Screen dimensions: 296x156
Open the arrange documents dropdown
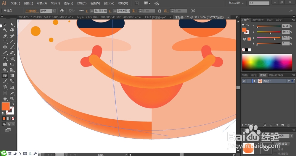[147, 3]
